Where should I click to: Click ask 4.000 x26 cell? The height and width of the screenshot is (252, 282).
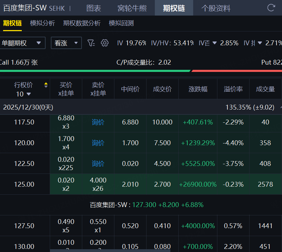coord(98,184)
